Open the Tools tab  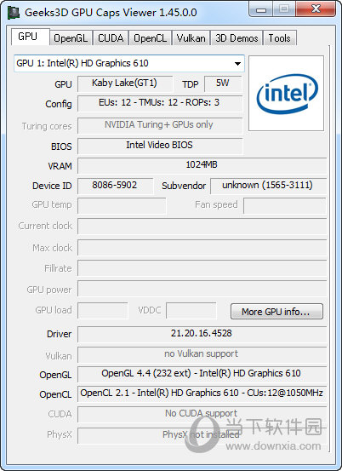[x=280, y=38]
